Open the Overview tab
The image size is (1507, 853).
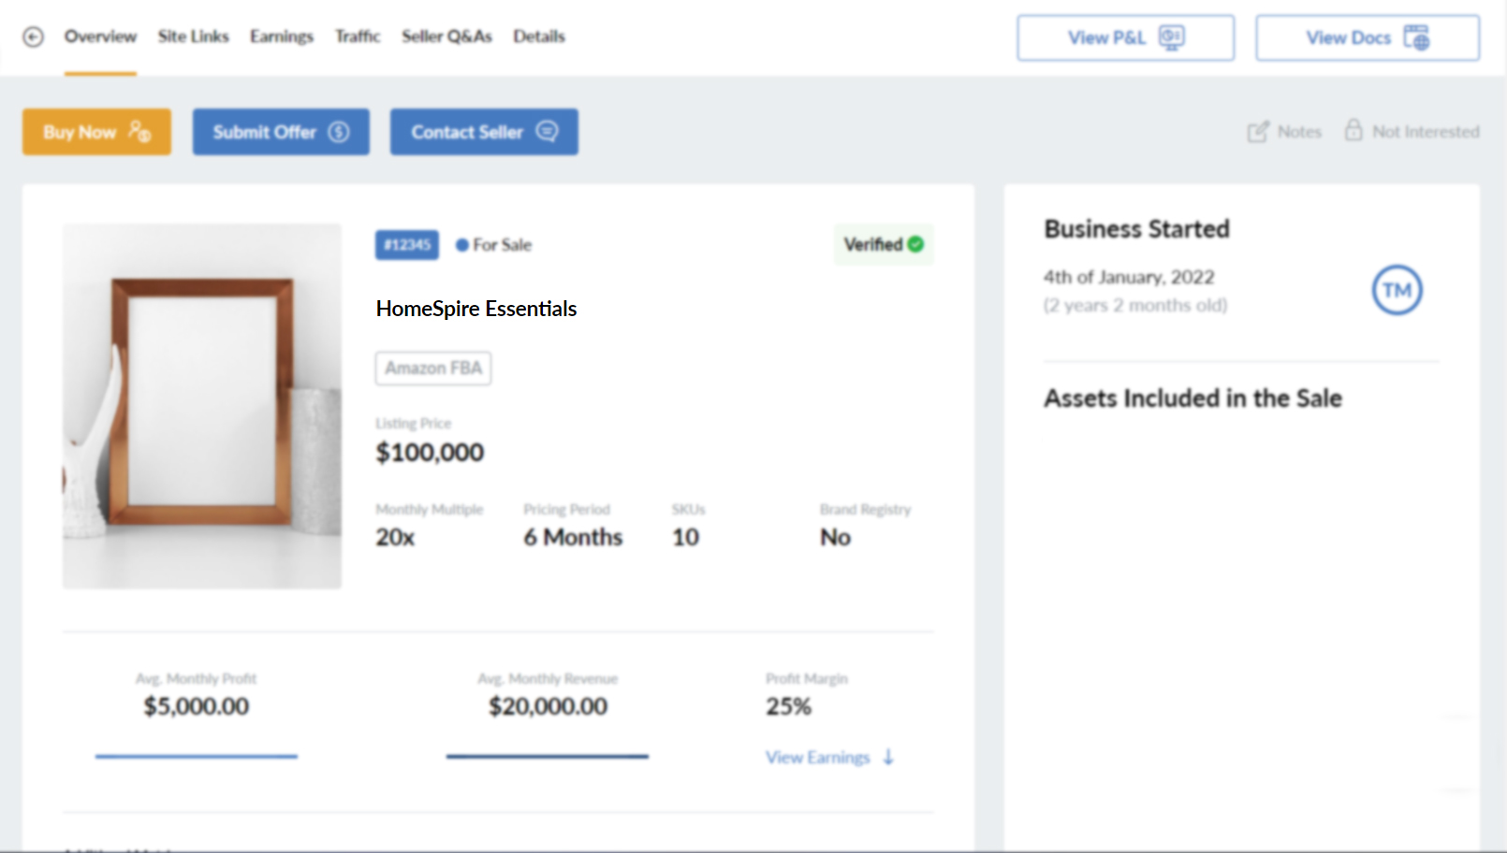[100, 36]
